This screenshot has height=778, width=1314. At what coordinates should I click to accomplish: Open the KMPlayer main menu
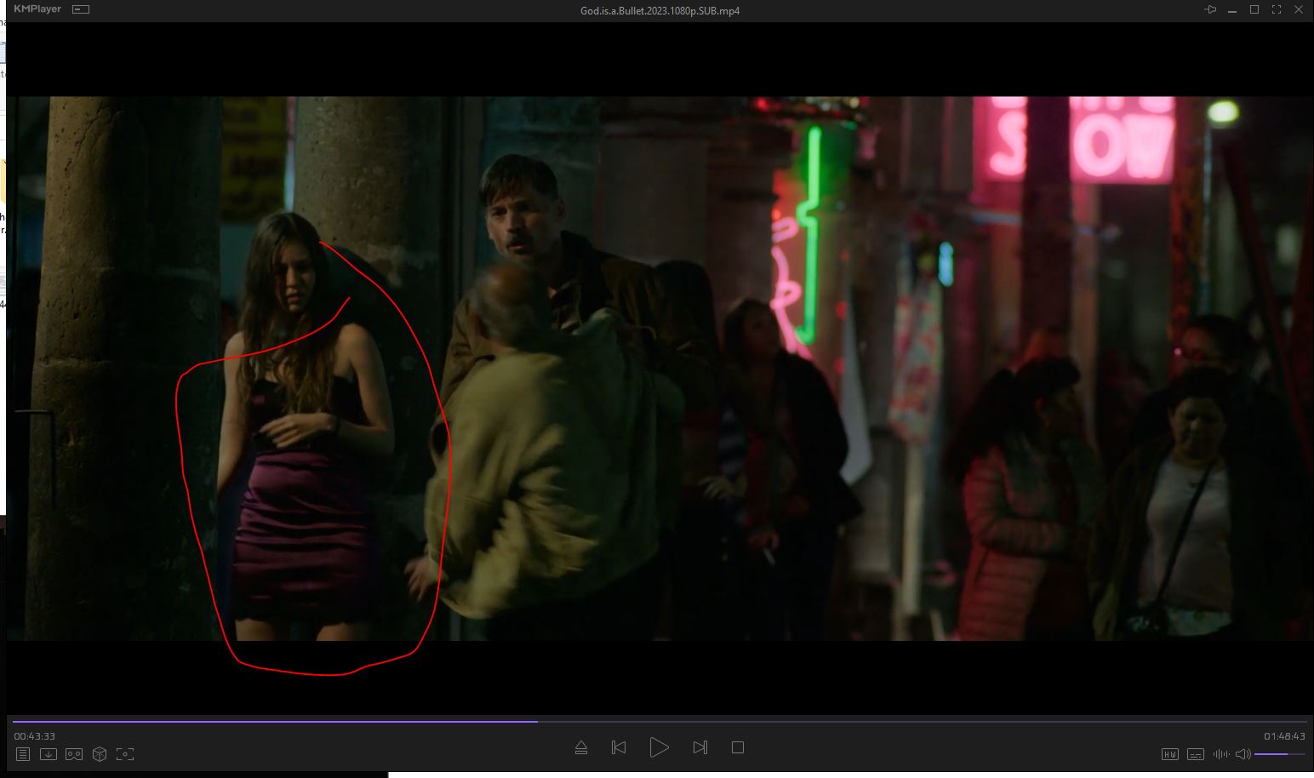tap(37, 9)
